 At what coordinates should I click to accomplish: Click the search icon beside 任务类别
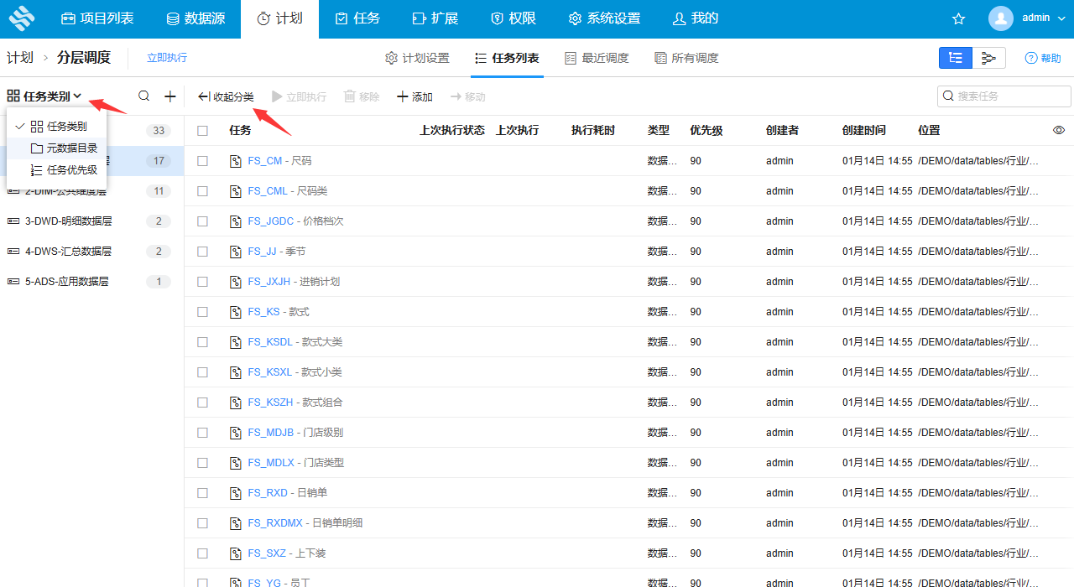(143, 96)
